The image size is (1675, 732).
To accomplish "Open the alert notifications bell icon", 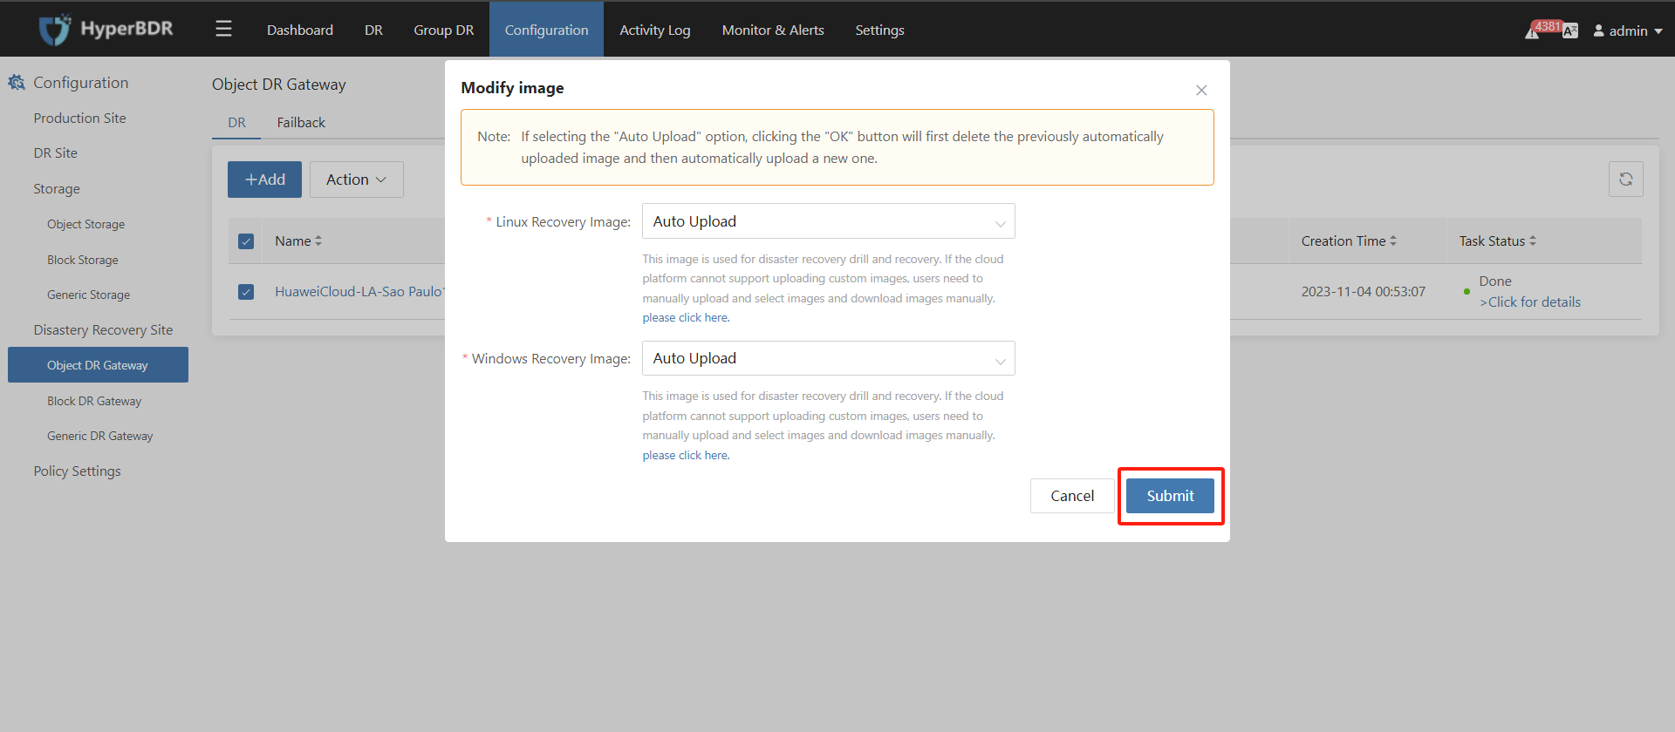I will [1532, 32].
